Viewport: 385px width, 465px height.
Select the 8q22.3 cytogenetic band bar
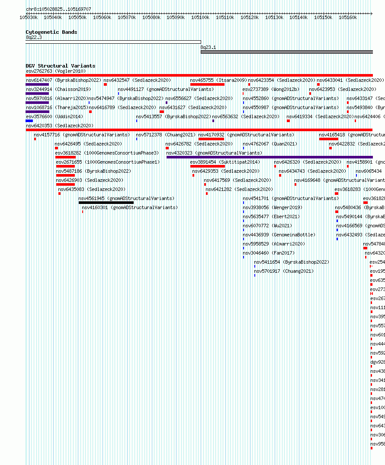click(x=113, y=42)
